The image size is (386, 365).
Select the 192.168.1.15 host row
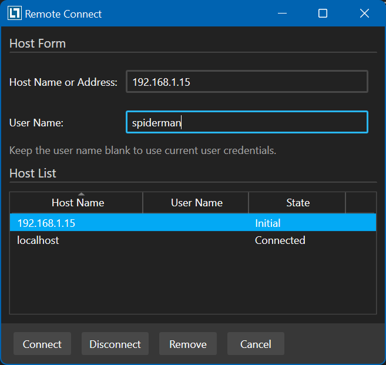(x=193, y=223)
